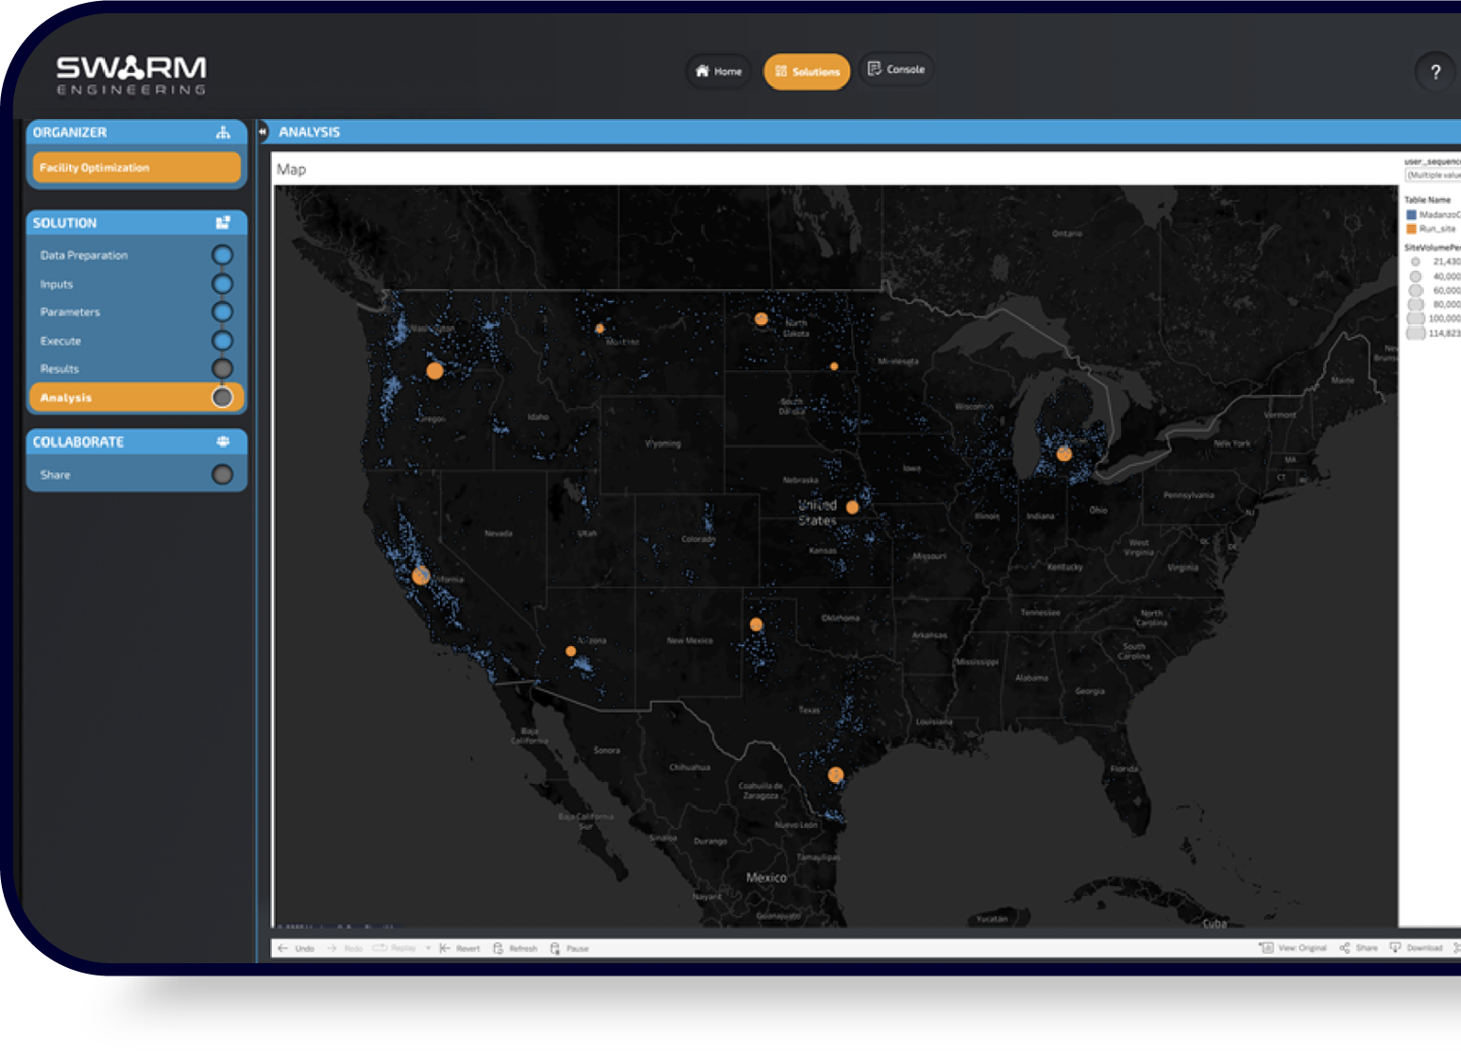The image size is (1461, 1052).
Task: Select the Parameters step circle
Action: [222, 312]
